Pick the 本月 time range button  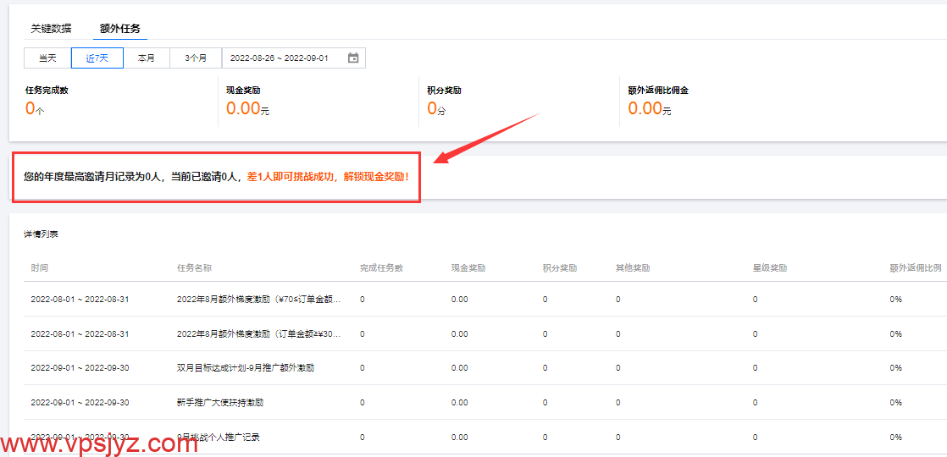coord(147,58)
